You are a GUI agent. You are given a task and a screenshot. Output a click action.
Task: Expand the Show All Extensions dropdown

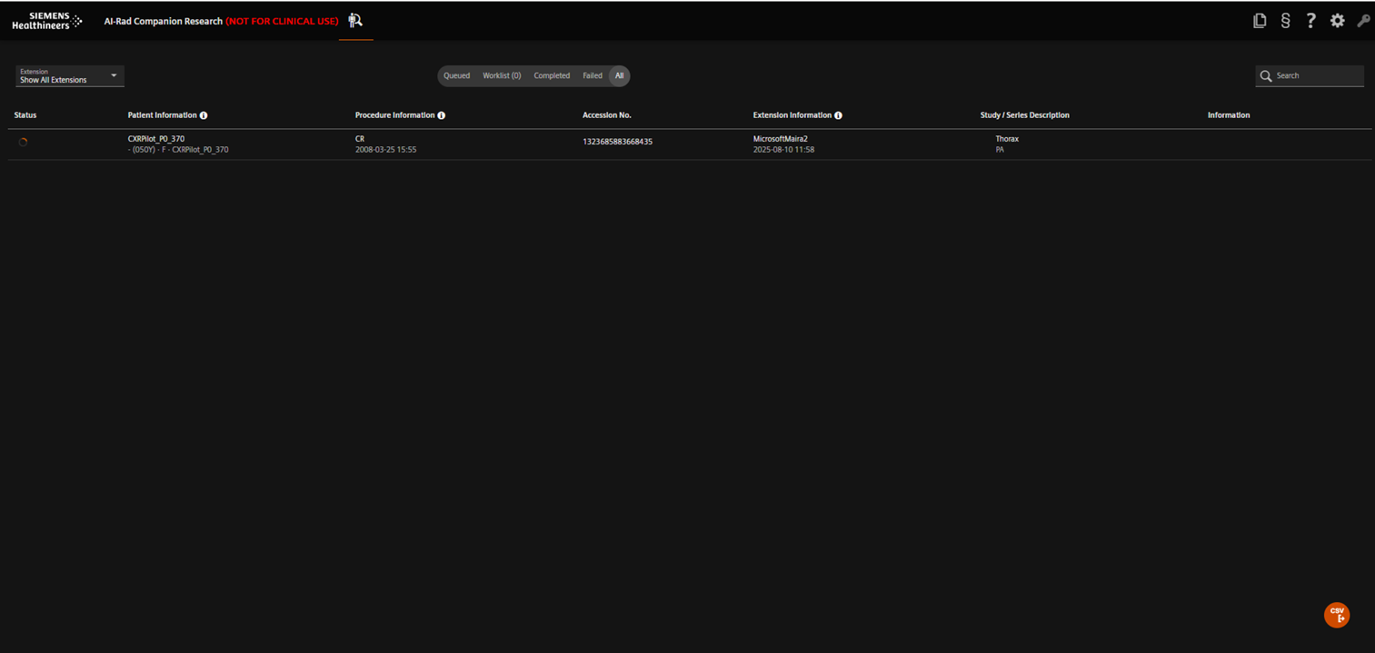pos(69,76)
